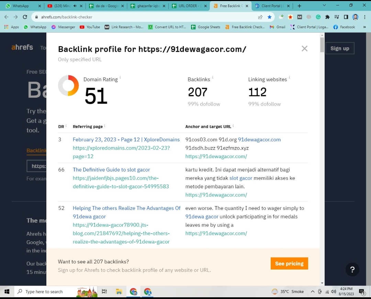371x299 pixels.
Task: Click the See pricing button
Action: 289,263
